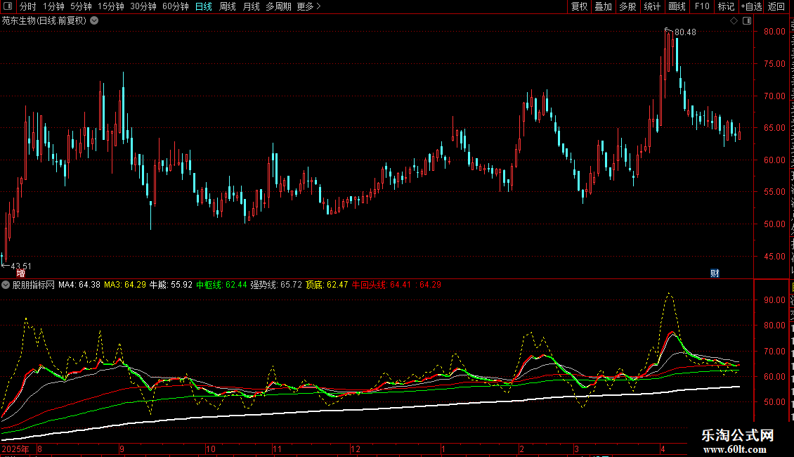Click the 强势线: 65.72 indicator value
This screenshot has width=794, height=457.
(276, 285)
